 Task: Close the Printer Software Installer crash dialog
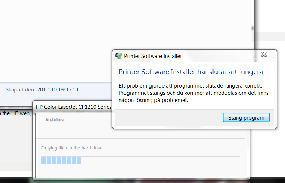(264, 54)
